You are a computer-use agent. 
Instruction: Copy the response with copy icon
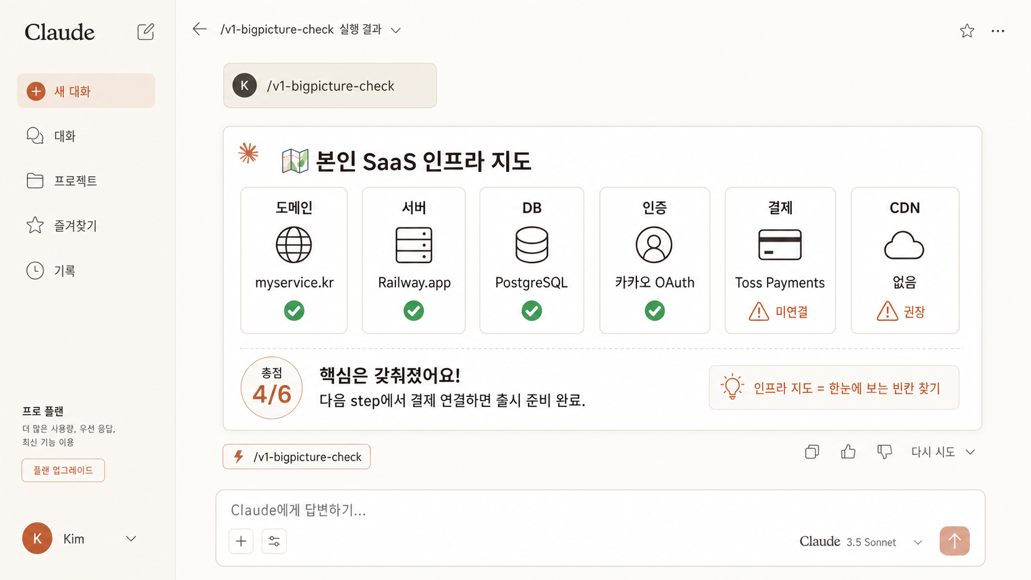(812, 452)
